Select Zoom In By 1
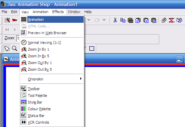 (x=52, y=49)
